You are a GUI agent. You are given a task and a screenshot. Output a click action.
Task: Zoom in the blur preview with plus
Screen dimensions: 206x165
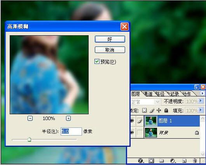point(68,119)
